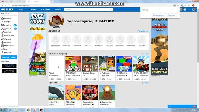Viewport: 199px width, 112px height.
Task: Click the translate icon in the address bar
Action: click(x=174, y=6)
